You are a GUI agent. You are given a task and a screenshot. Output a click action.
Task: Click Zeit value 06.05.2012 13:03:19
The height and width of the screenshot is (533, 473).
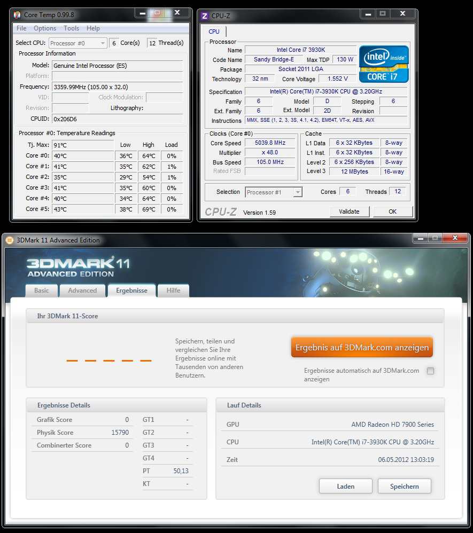(406, 460)
